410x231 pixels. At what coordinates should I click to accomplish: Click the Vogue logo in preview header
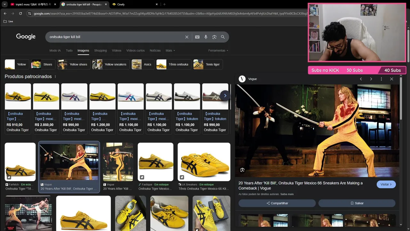pyautogui.click(x=242, y=79)
